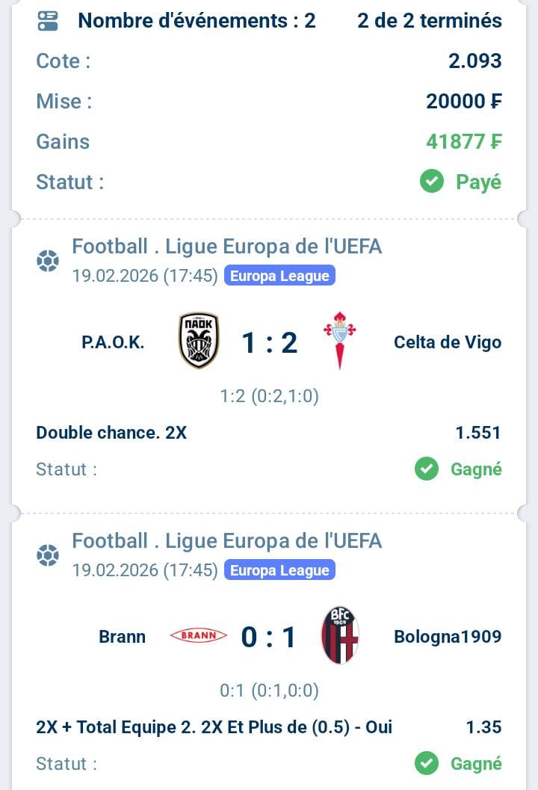Open the Bologna1909 team name
Screen dimensions: 538x790
[x=448, y=637]
